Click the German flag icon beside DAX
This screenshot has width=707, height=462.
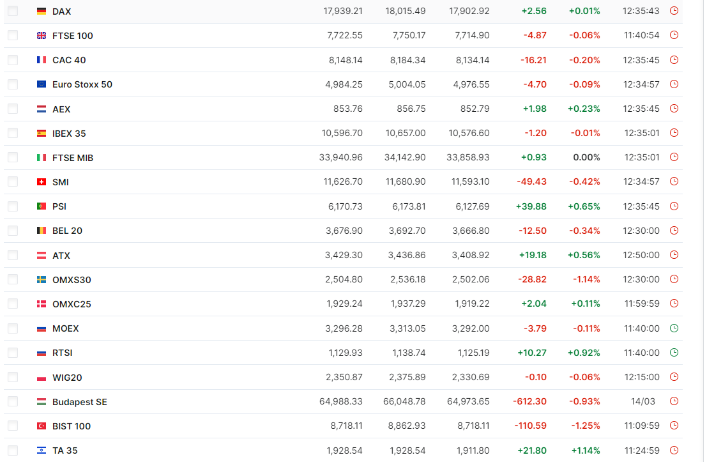point(42,12)
